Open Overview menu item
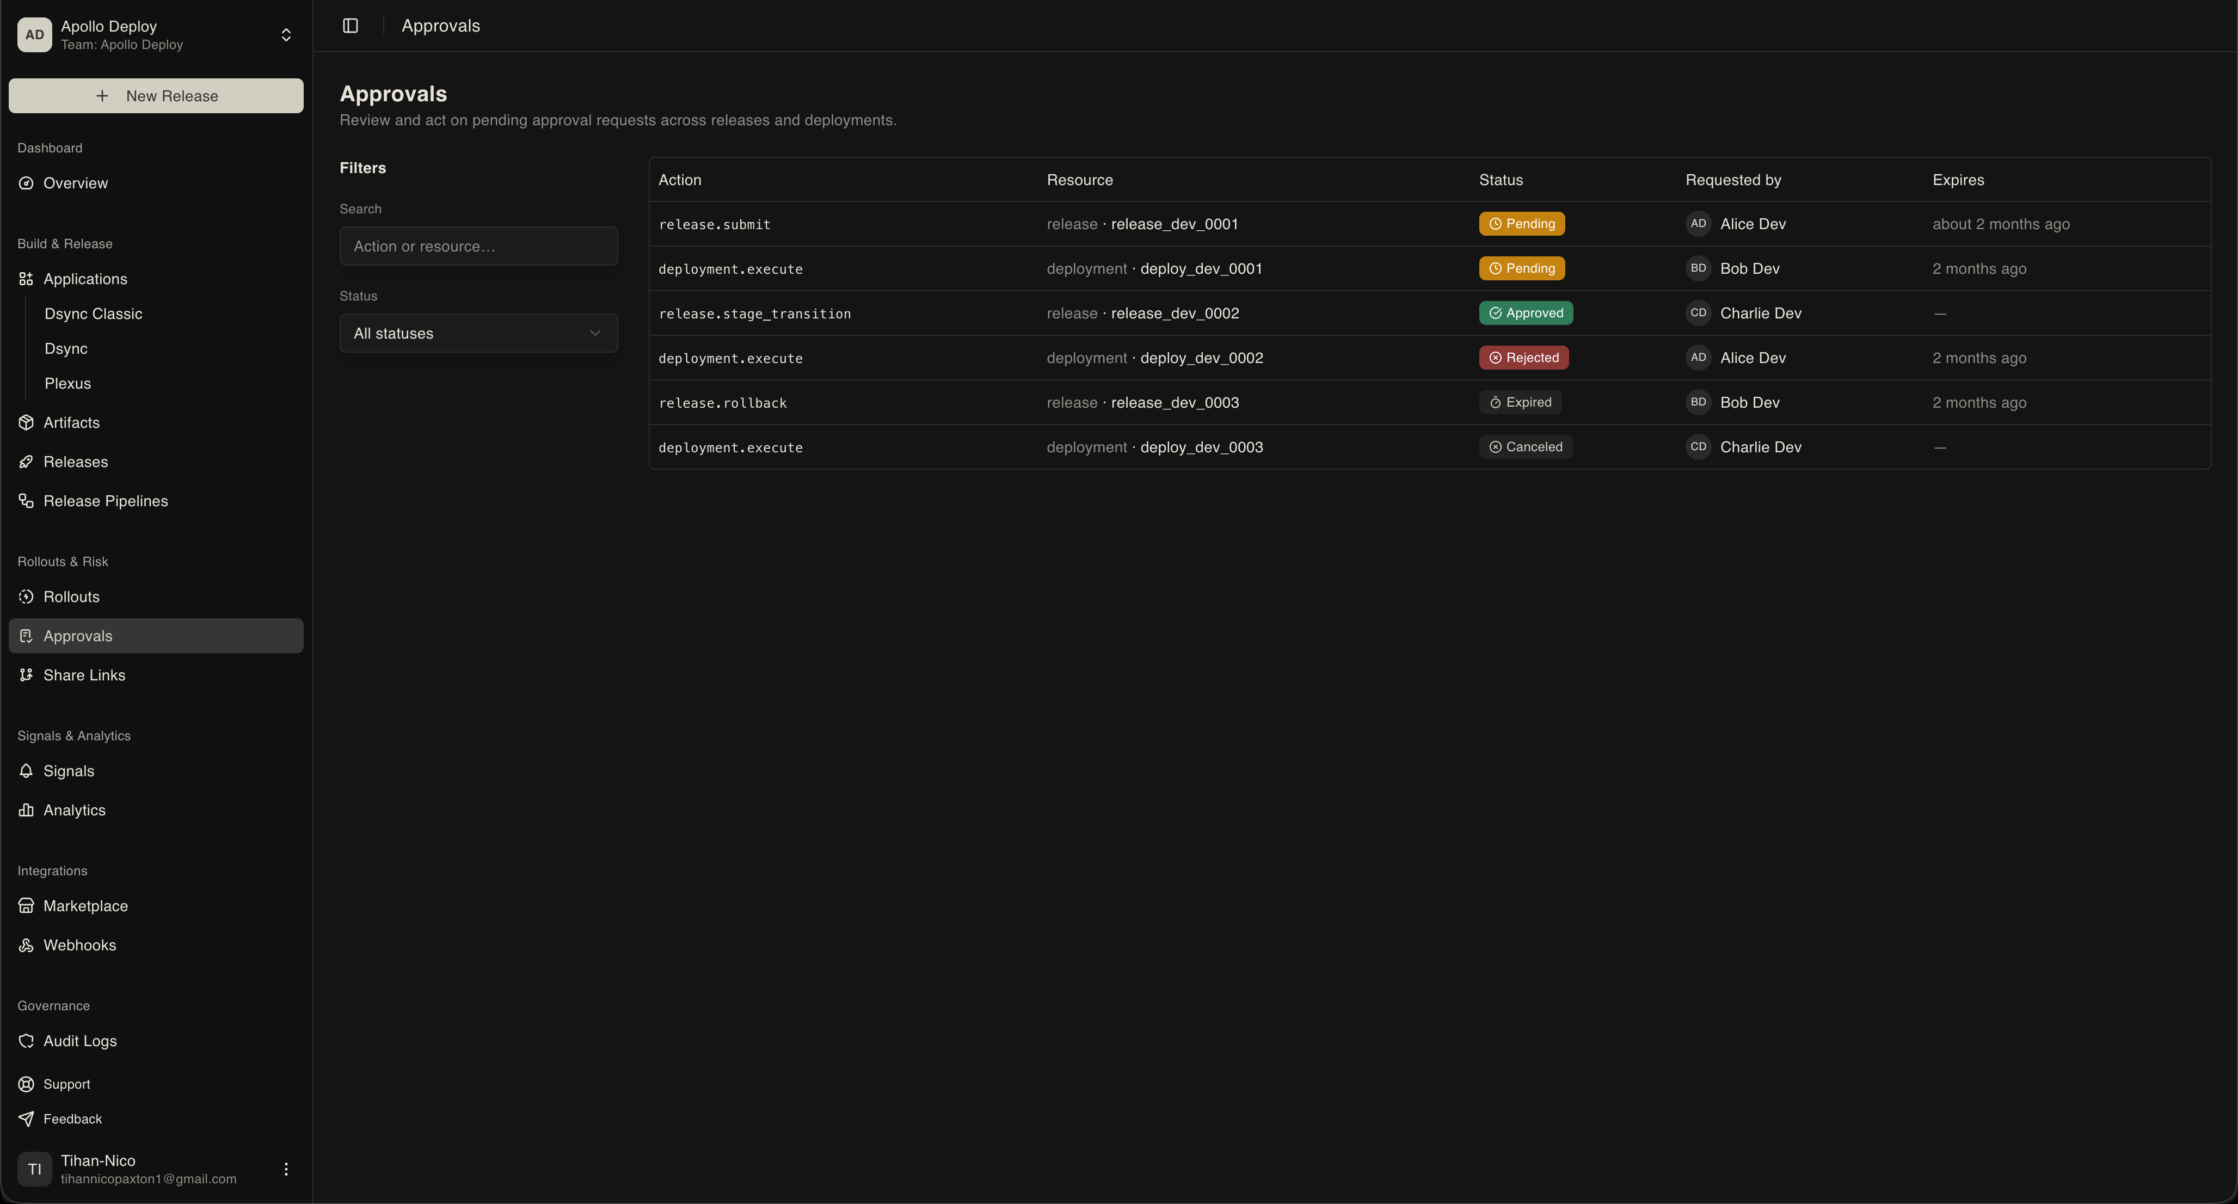The width and height of the screenshot is (2238, 1204). [156, 183]
